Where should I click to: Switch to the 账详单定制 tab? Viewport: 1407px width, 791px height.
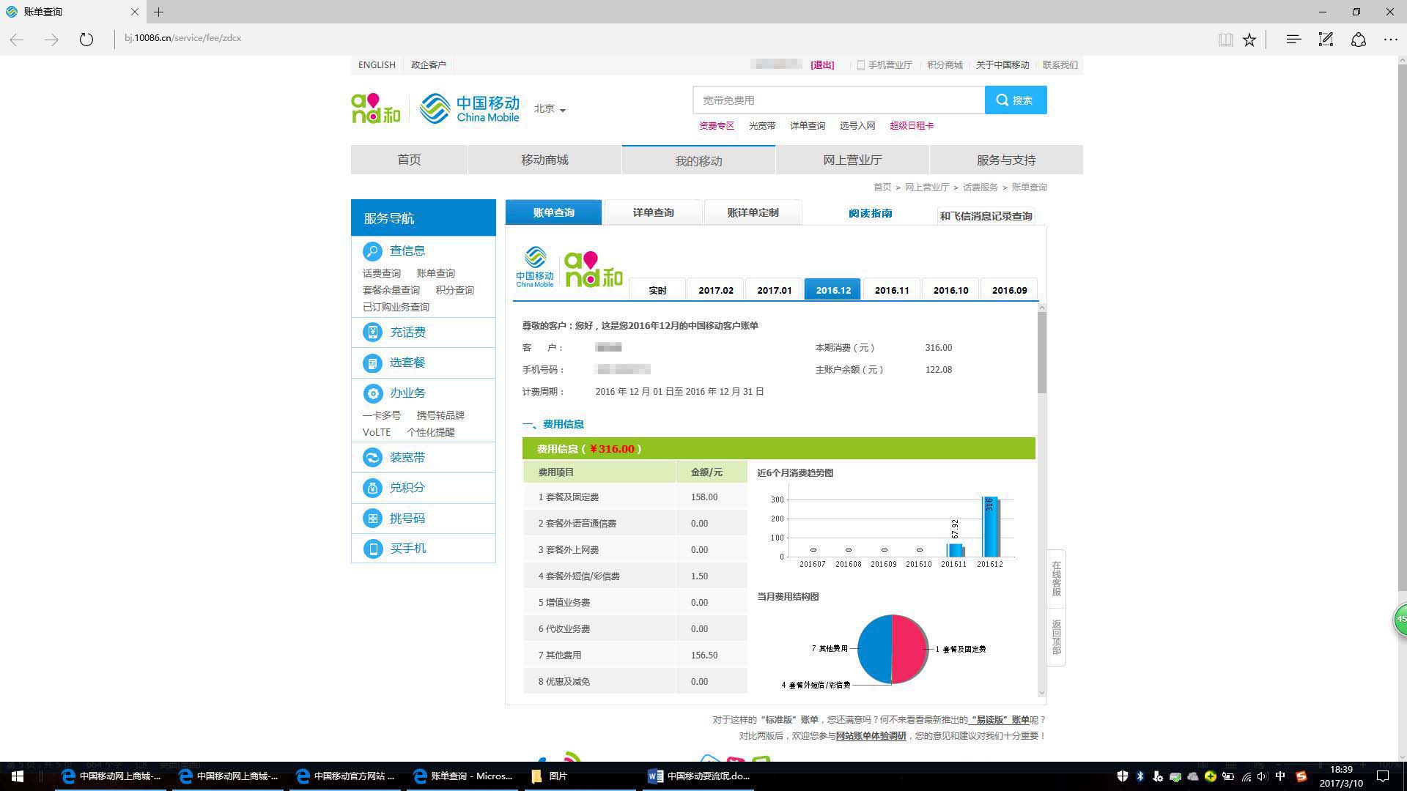753,212
